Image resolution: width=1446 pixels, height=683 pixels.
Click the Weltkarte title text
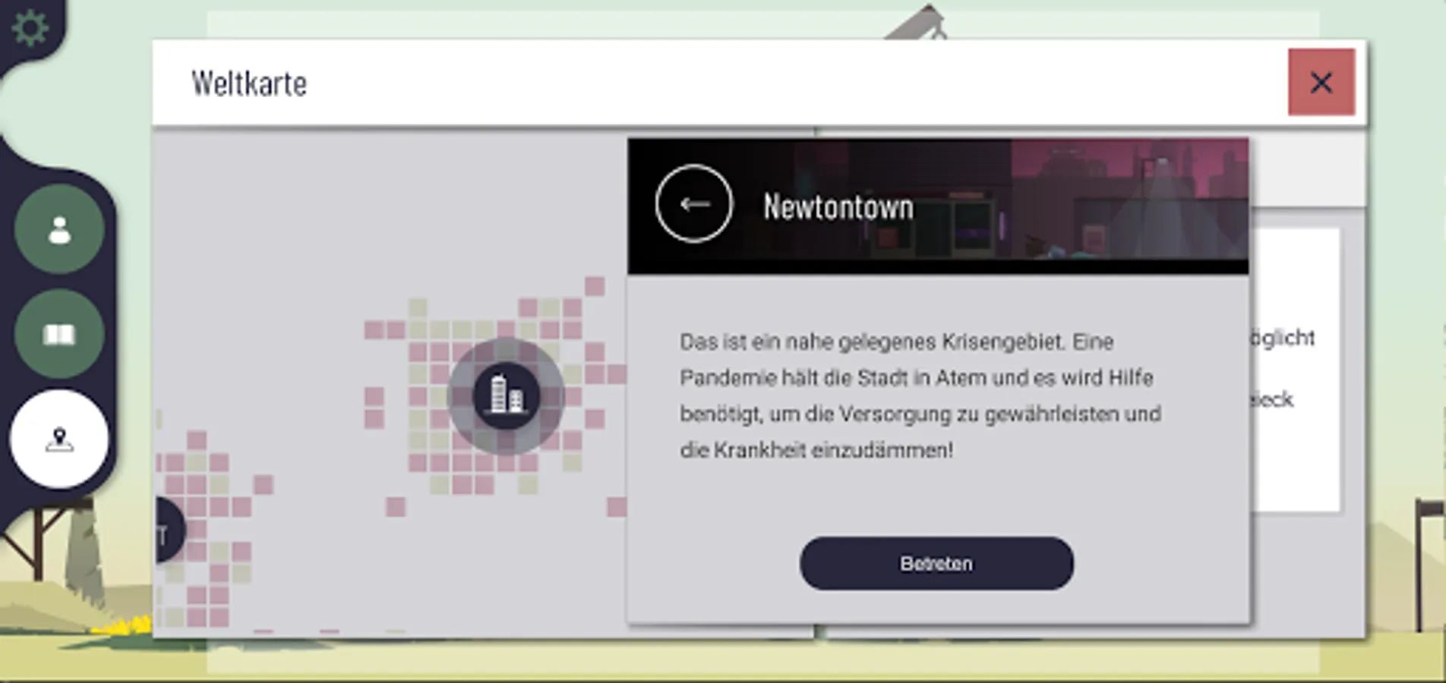pyautogui.click(x=249, y=83)
